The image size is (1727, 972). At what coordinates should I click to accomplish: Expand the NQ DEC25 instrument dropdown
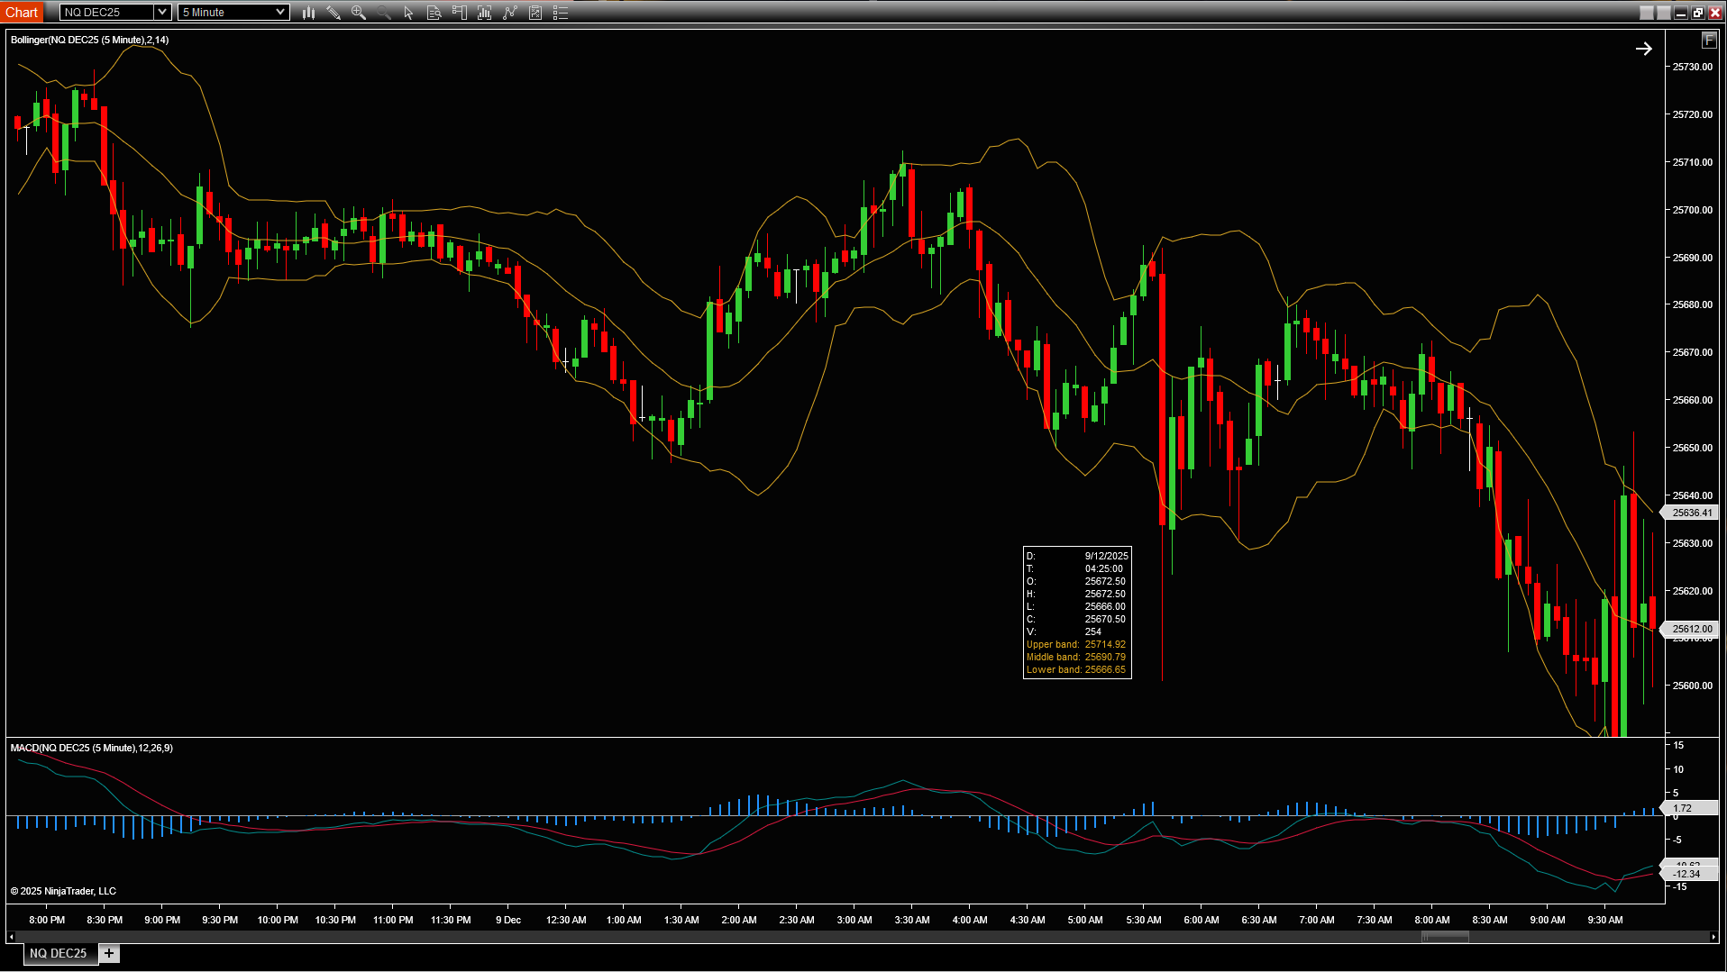click(x=161, y=13)
